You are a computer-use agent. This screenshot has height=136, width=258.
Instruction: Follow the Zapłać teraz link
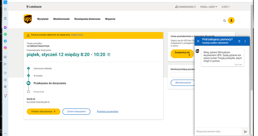click(x=77, y=35)
